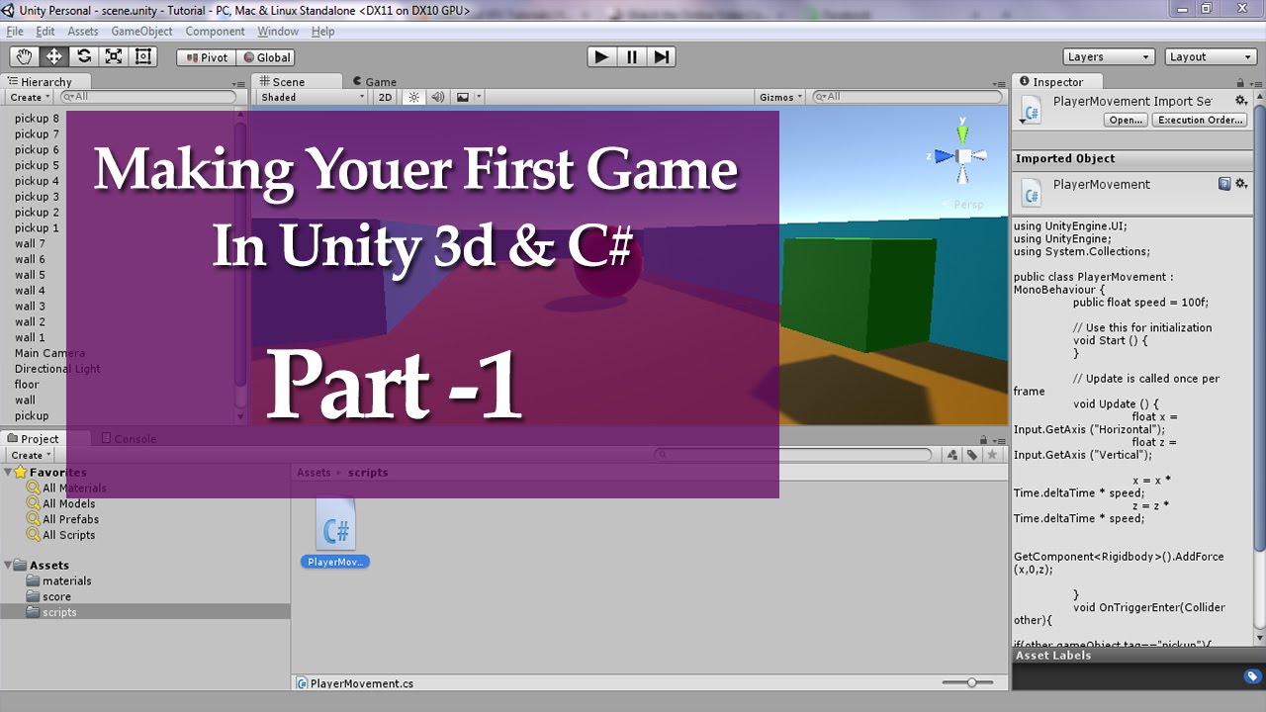Screen dimensions: 1266x712
Task: Click Open button in Inspector
Action: [x=1127, y=120]
